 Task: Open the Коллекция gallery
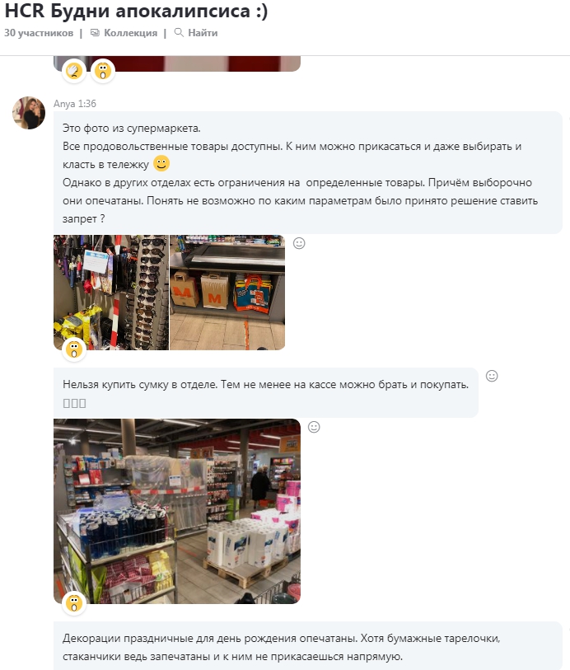[130, 33]
